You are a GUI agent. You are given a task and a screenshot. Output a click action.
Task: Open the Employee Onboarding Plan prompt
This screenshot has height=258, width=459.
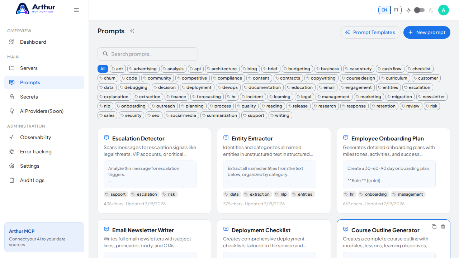[393, 171]
